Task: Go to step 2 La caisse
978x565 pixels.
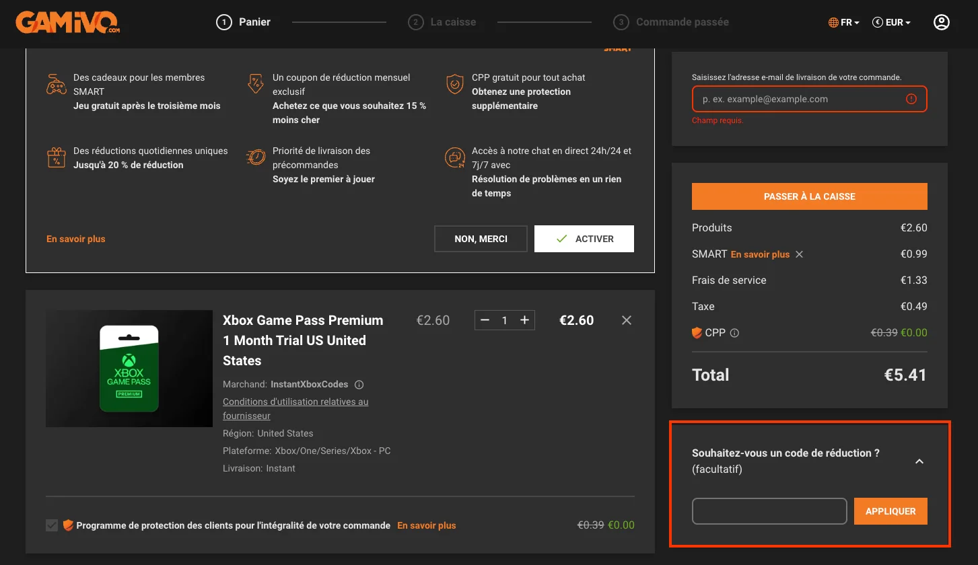Action: 442,22
